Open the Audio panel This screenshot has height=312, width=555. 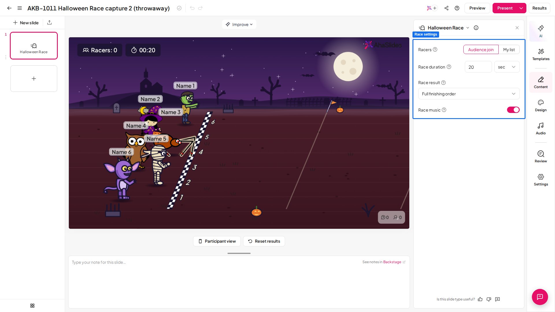coord(541,129)
